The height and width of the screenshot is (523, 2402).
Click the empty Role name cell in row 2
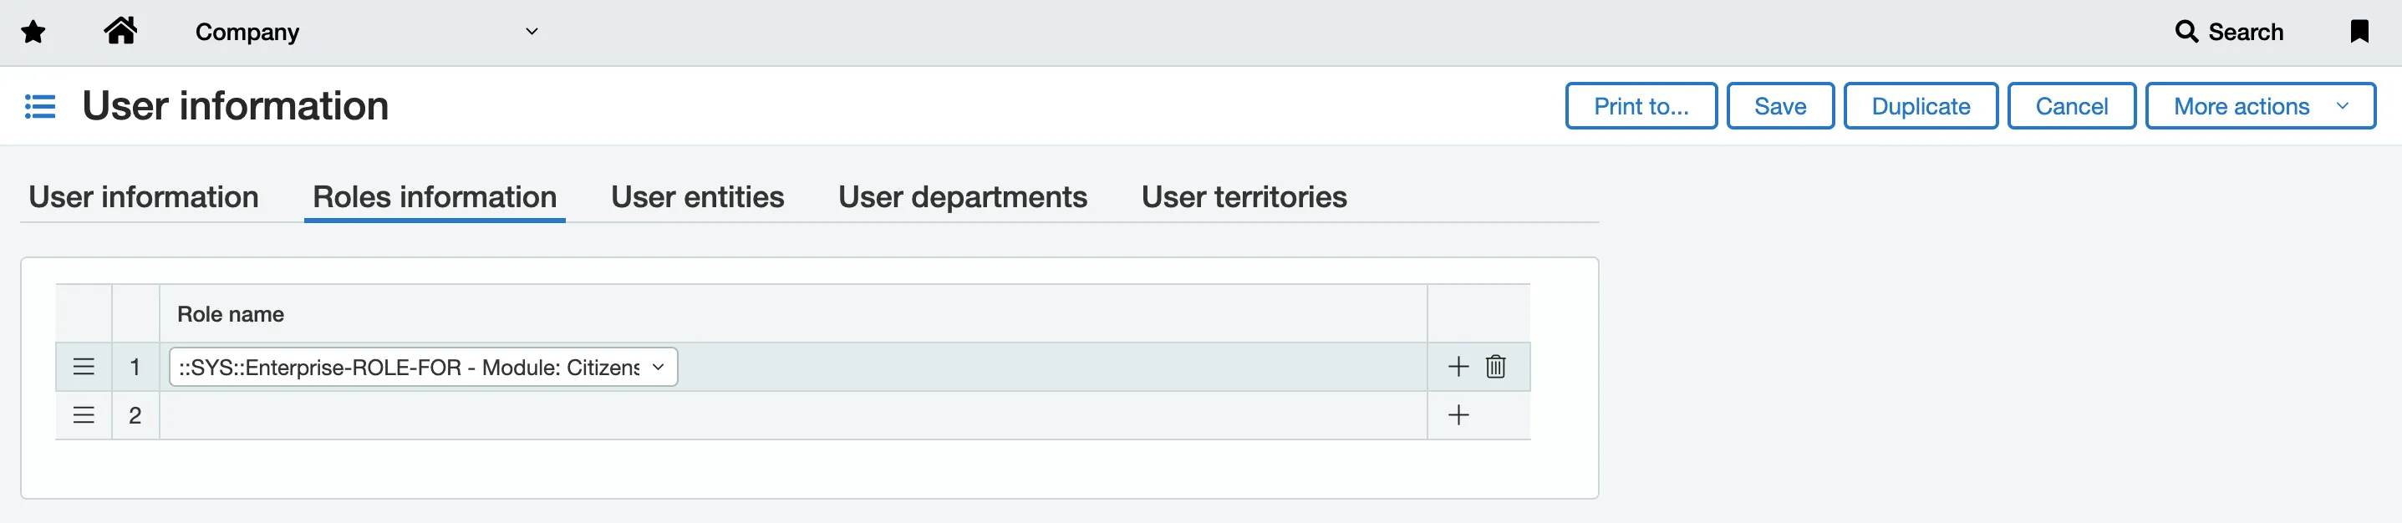(792, 416)
